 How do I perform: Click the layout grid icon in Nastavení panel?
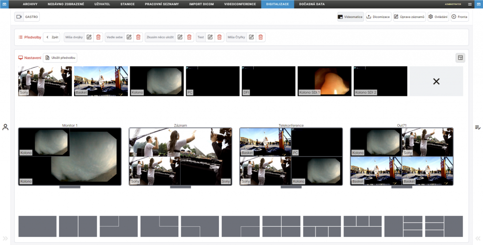[x=460, y=57]
